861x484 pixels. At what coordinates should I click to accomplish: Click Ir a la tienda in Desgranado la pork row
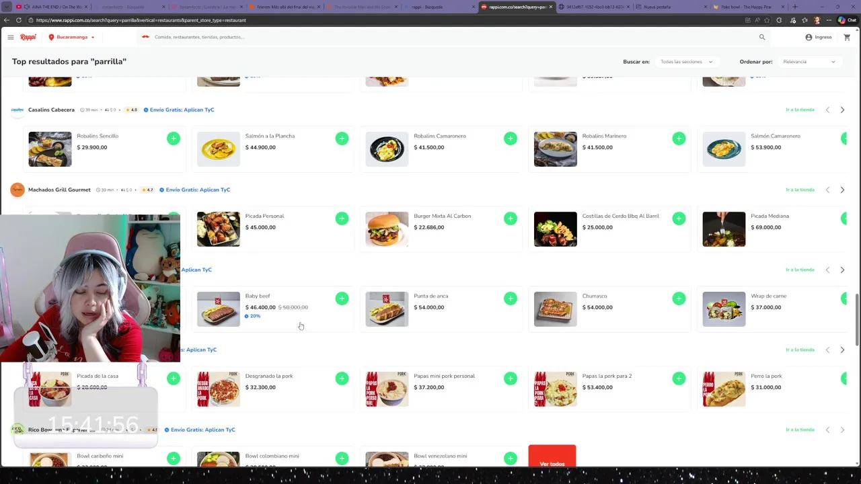pos(800,350)
